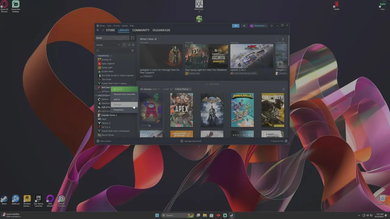The width and height of the screenshot is (390, 219).
Task: Click the library search field
Action: click(x=112, y=50)
